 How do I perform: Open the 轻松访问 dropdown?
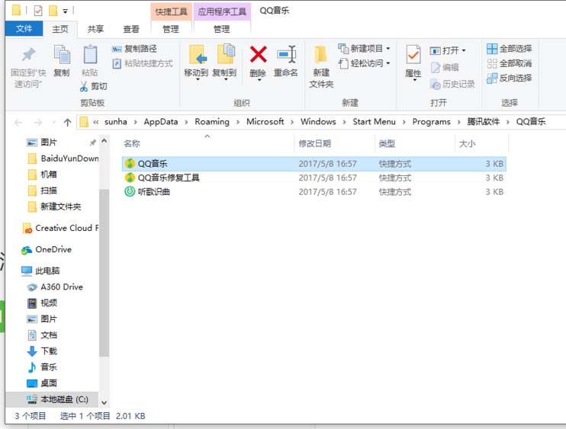pyautogui.click(x=364, y=63)
